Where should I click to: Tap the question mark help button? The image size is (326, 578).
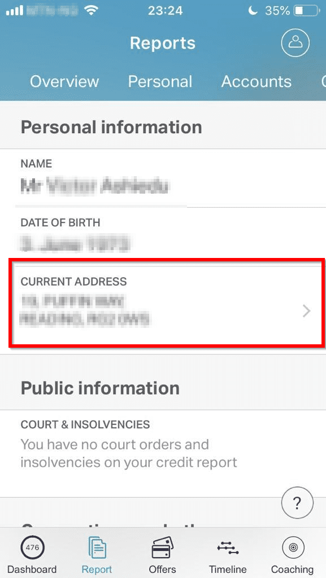pyautogui.click(x=297, y=503)
